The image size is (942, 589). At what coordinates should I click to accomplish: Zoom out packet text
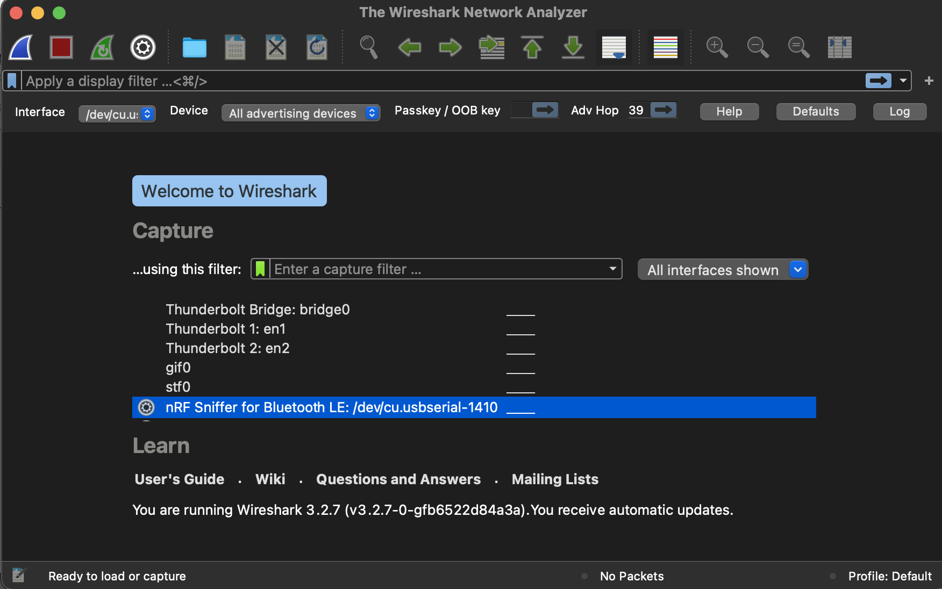click(758, 47)
